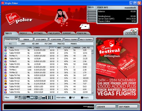Click the Greek flag on Table TH 509 row
This screenshot has height=111, width=142.
pyautogui.click(x=6, y=53)
